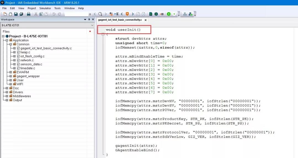Click the Paste toolbar icon
Image resolution: width=298 pixels, height=158 pixels.
(x=46, y=14)
